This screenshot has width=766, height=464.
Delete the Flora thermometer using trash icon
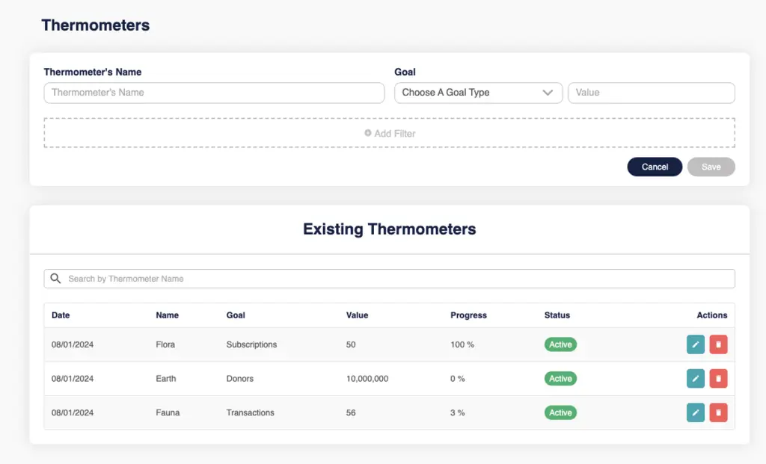tap(718, 344)
